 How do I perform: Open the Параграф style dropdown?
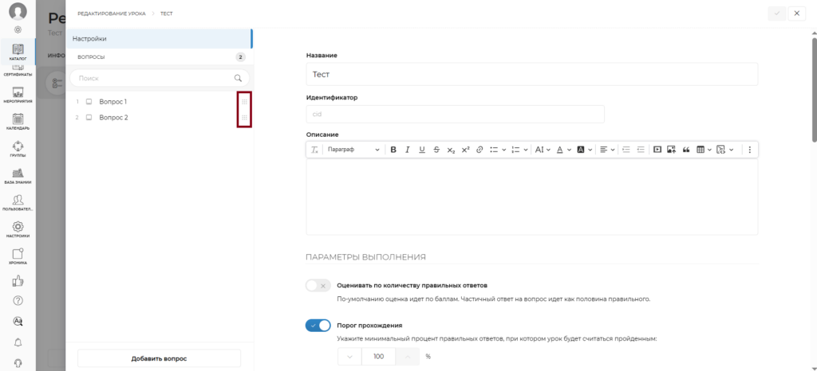(353, 150)
